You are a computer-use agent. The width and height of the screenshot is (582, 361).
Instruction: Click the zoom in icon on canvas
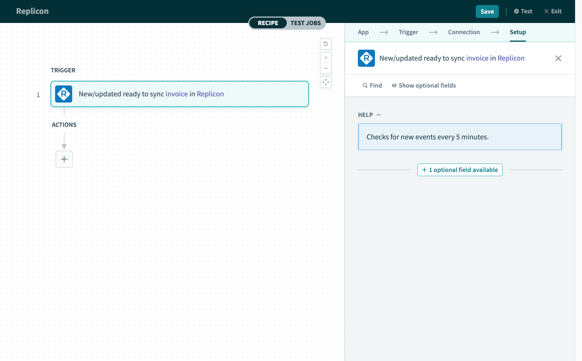coord(326,57)
